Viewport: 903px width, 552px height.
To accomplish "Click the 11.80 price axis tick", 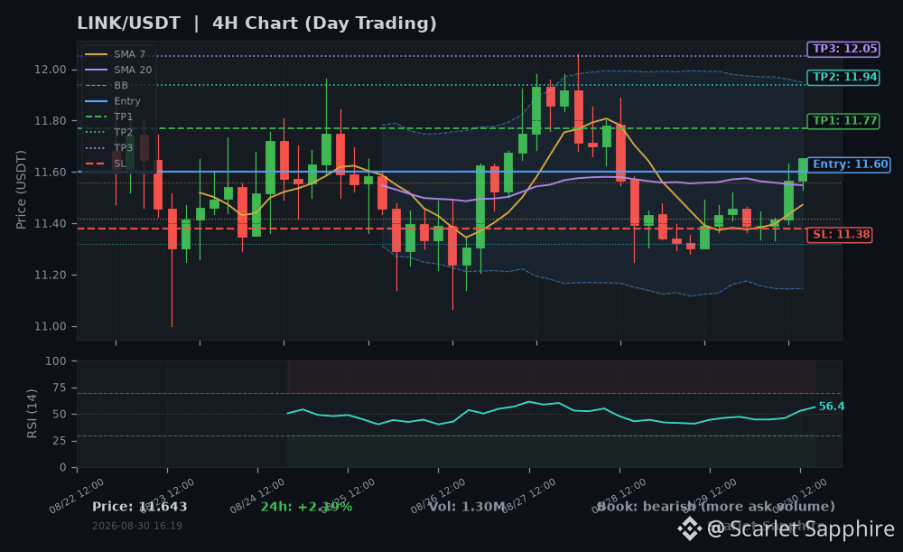I will [50, 121].
